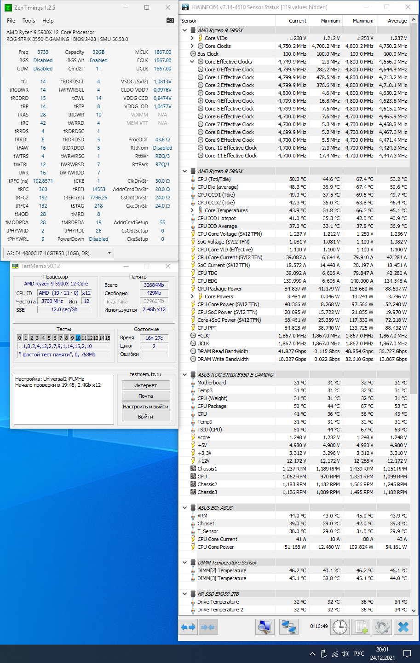Click the ZenTimings camera screenshot icon

(170, 20)
